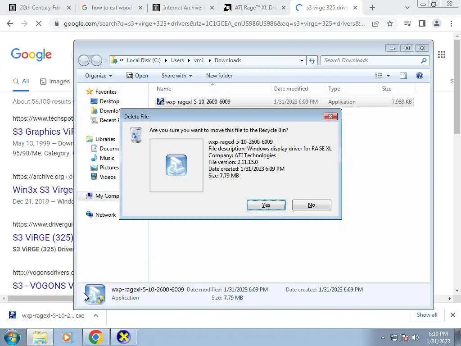
Task: Click the Chrome address bar URL
Action: pos(214,23)
